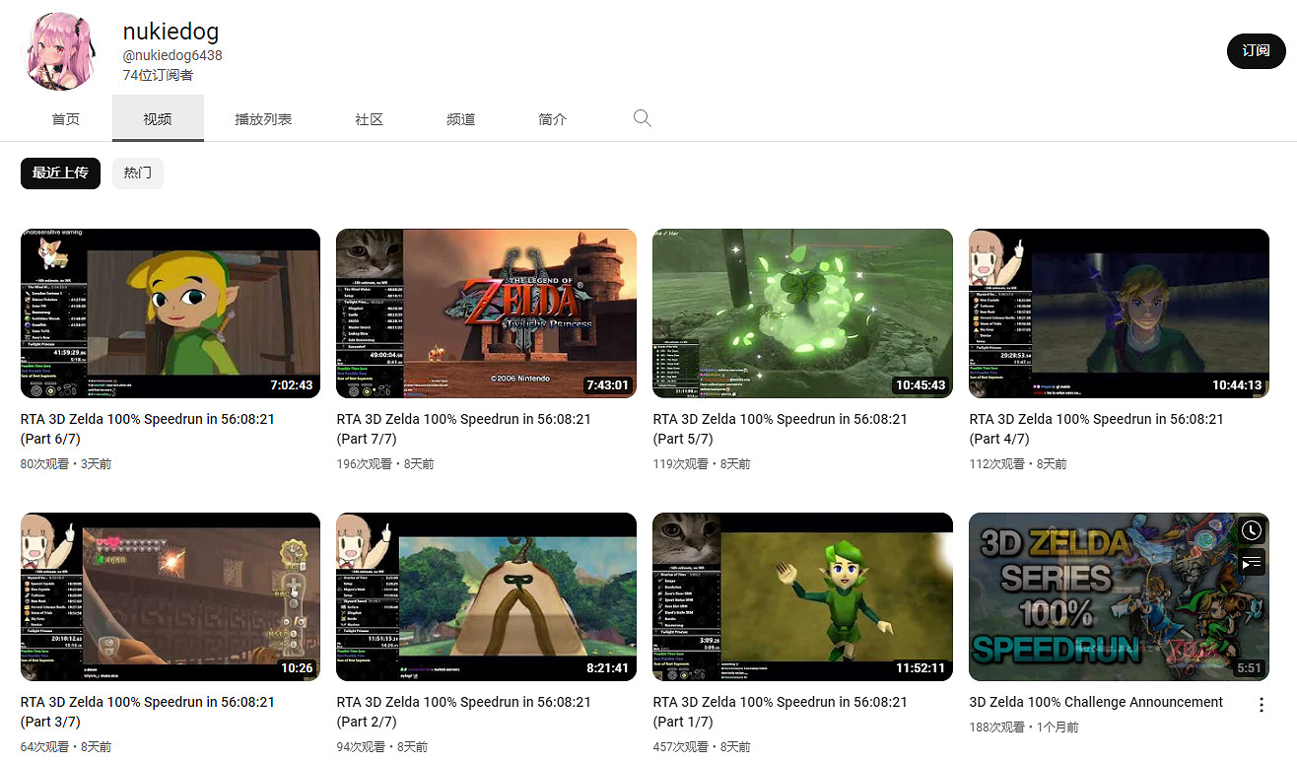The width and height of the screenshot is (1297, 762).
Task: Open the 简介 tab
Action: (x=552, y=119)
